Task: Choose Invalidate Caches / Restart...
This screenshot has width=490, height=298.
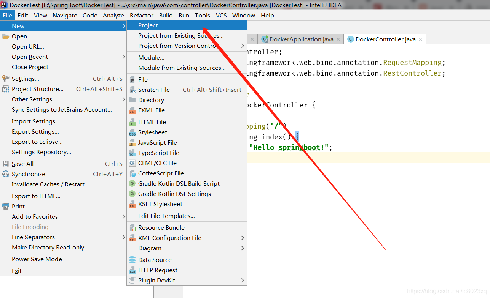Action: (63, 184)
